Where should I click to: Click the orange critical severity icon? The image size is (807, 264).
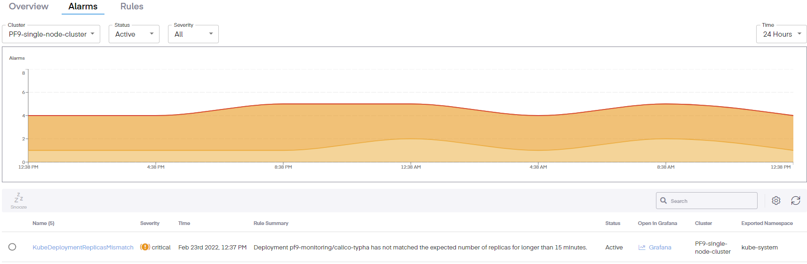pyautogui.click(x=145, y=247)
